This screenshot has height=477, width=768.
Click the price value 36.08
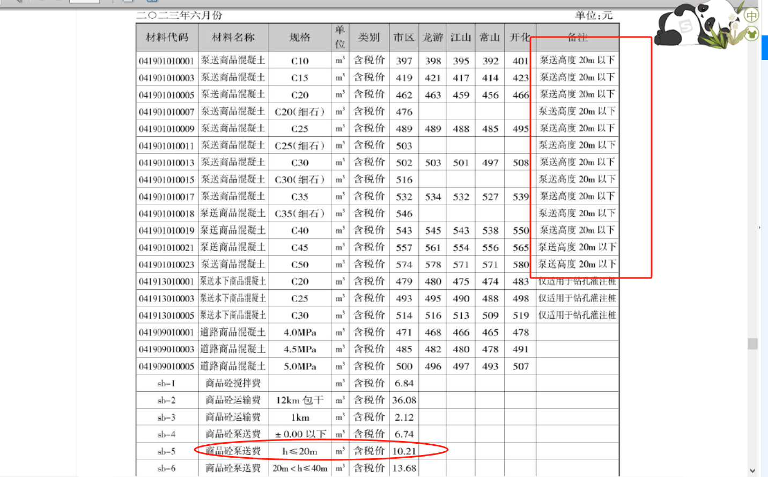pos(404,400)
